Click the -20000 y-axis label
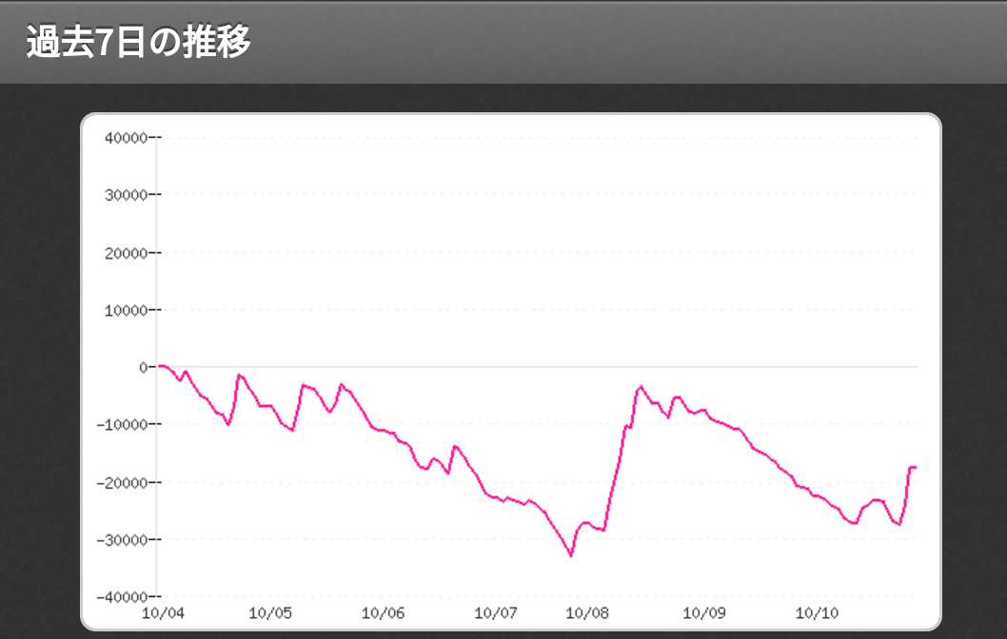Image resolution: width=1007 pixels, height=639 pixels. [x=122, y=483]
